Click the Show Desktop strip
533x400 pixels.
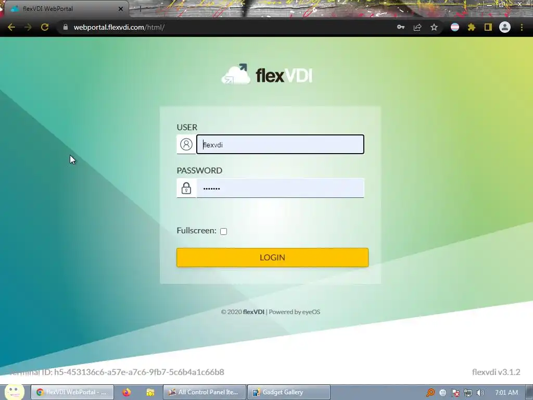click(x=529, y=393)
